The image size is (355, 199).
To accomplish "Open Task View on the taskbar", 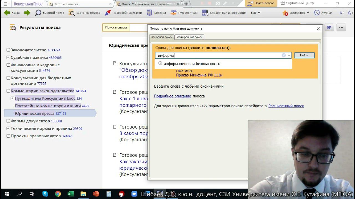I will (32, 194).
